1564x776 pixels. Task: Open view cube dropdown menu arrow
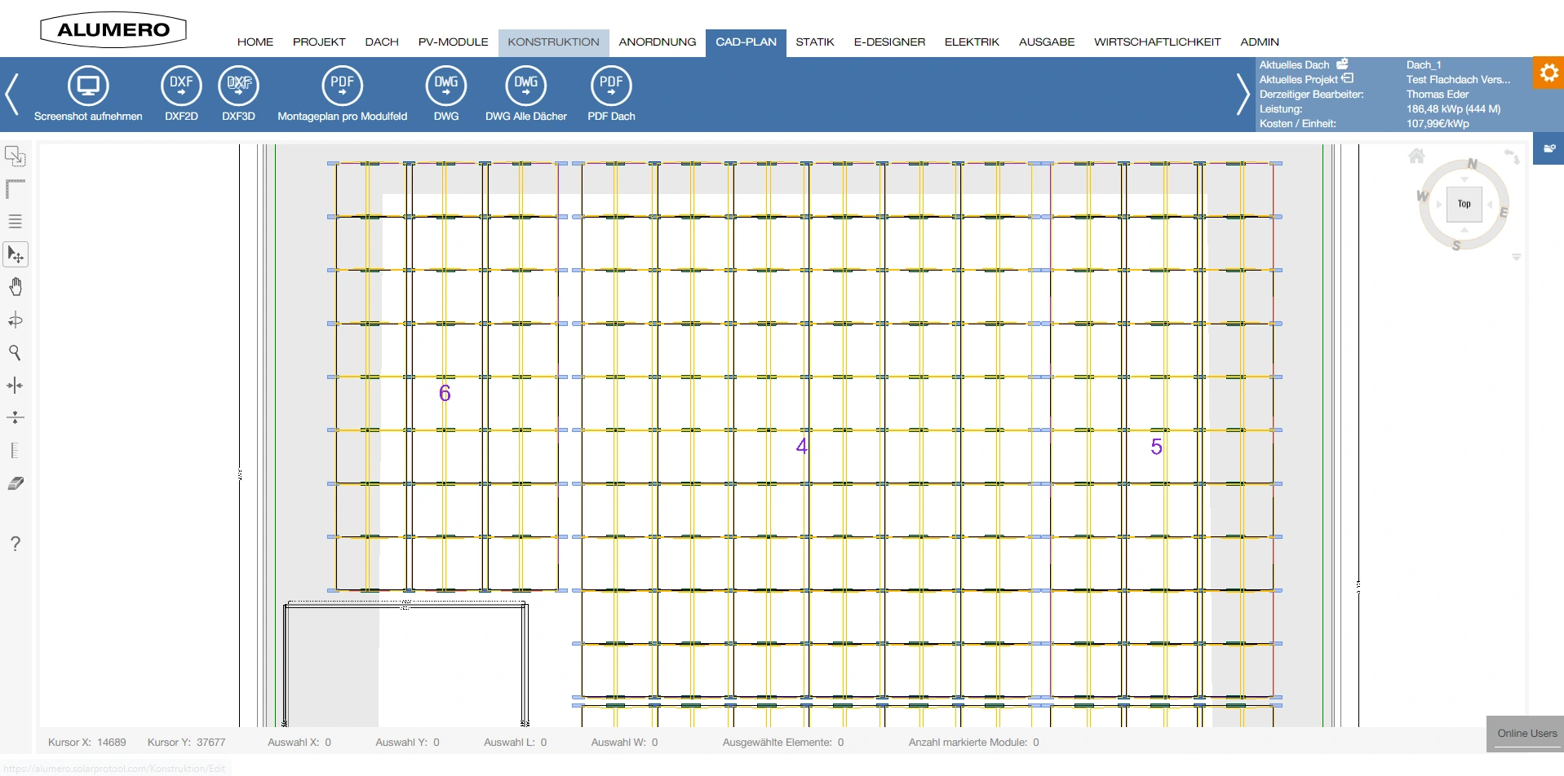1516,258
